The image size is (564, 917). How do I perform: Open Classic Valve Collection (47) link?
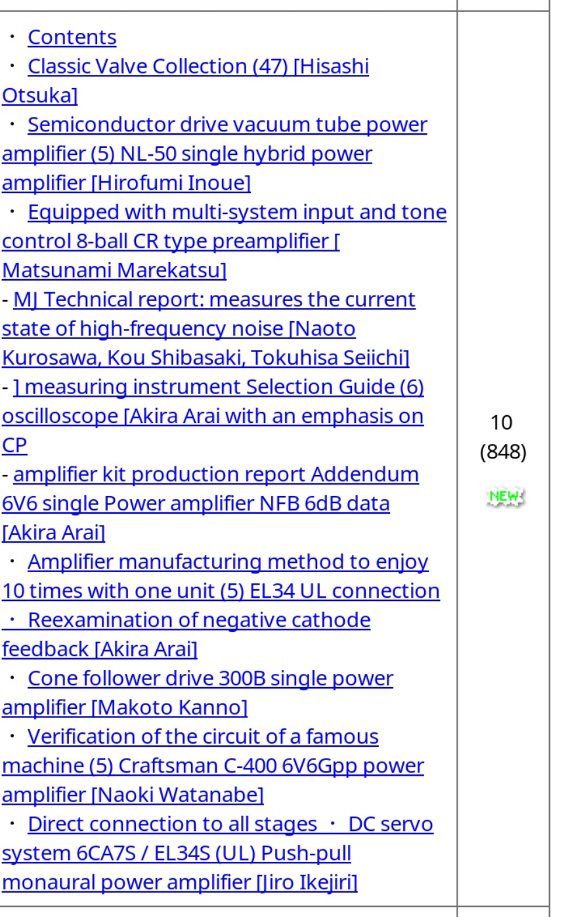tap(186, 81)
